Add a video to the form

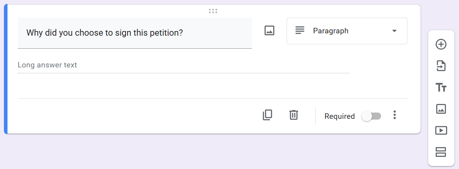pos(441,130)
